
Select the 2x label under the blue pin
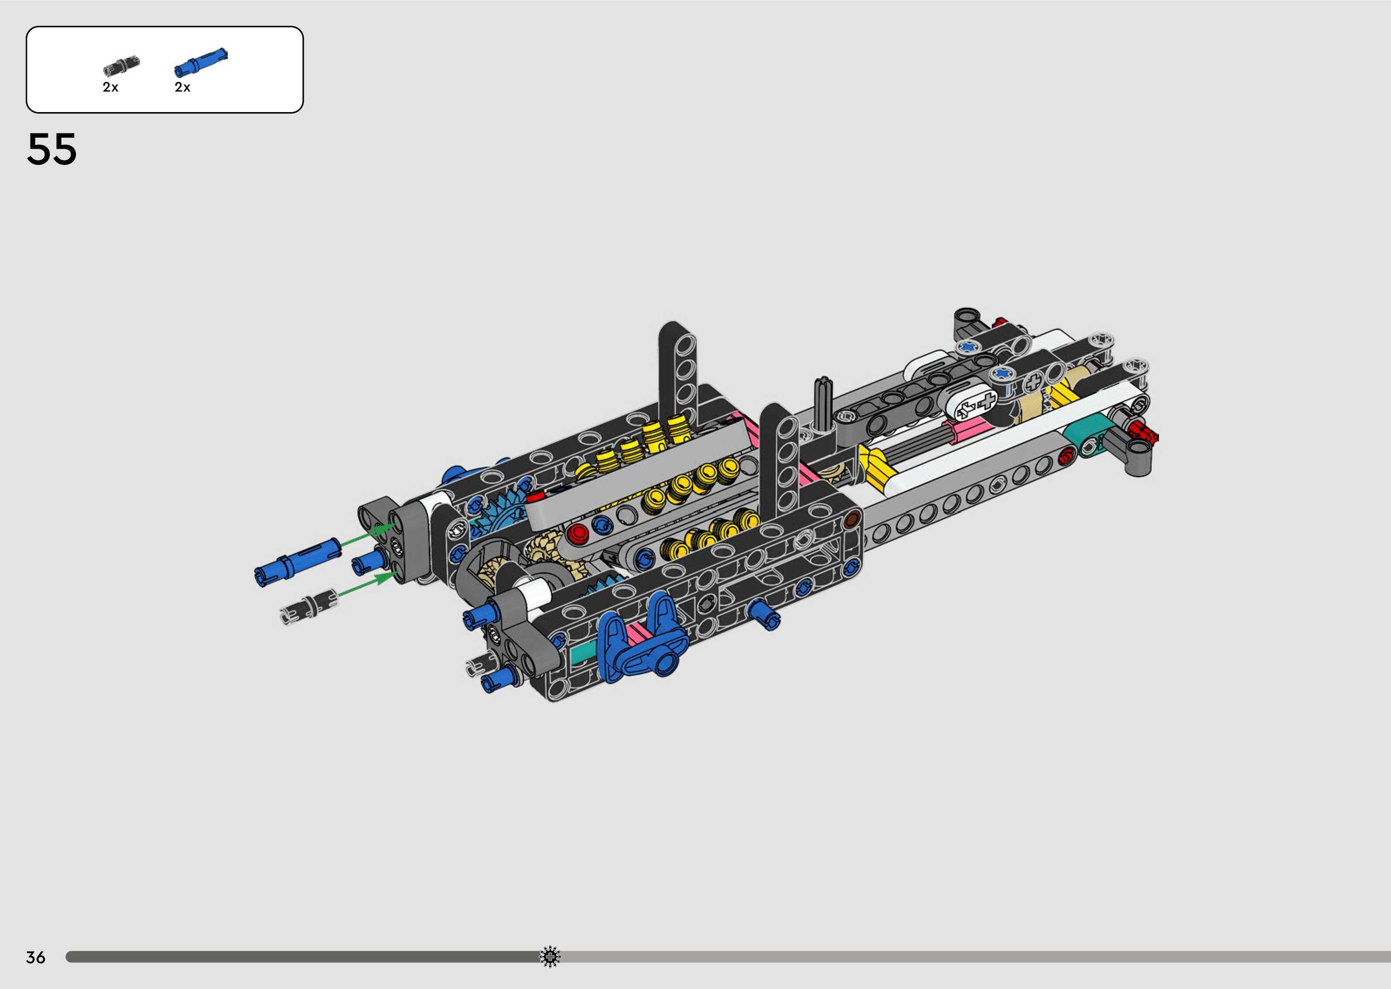pos(182,87)
